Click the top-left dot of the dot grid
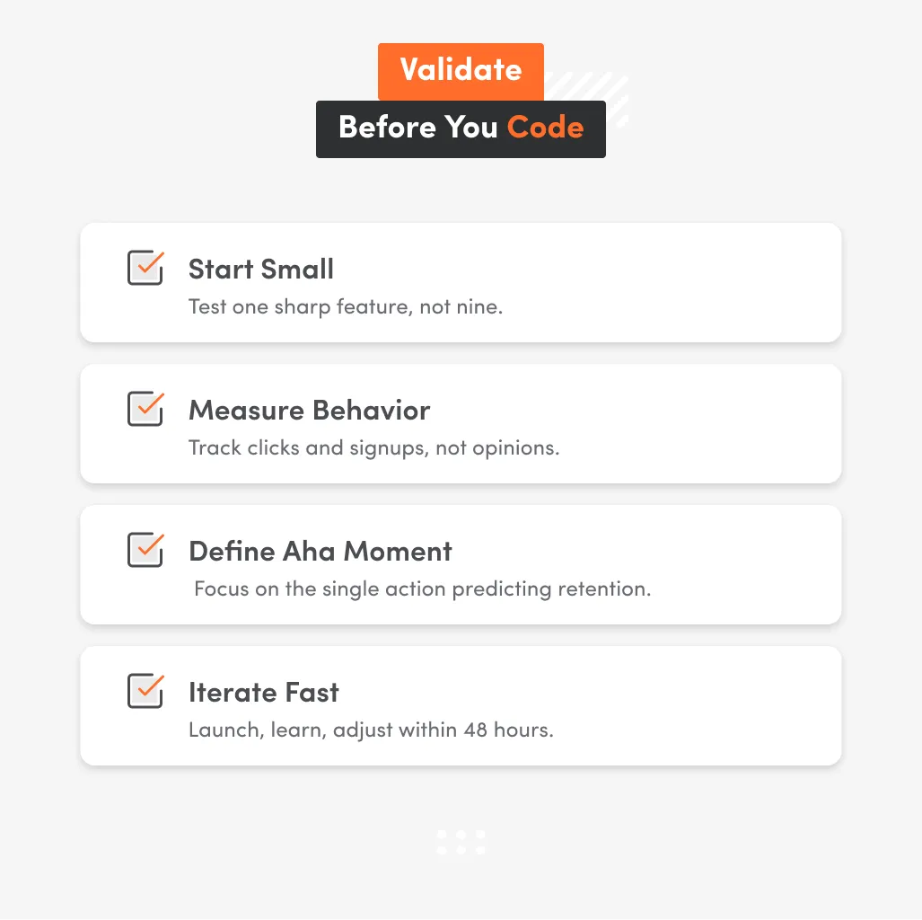 pos(442,836)
